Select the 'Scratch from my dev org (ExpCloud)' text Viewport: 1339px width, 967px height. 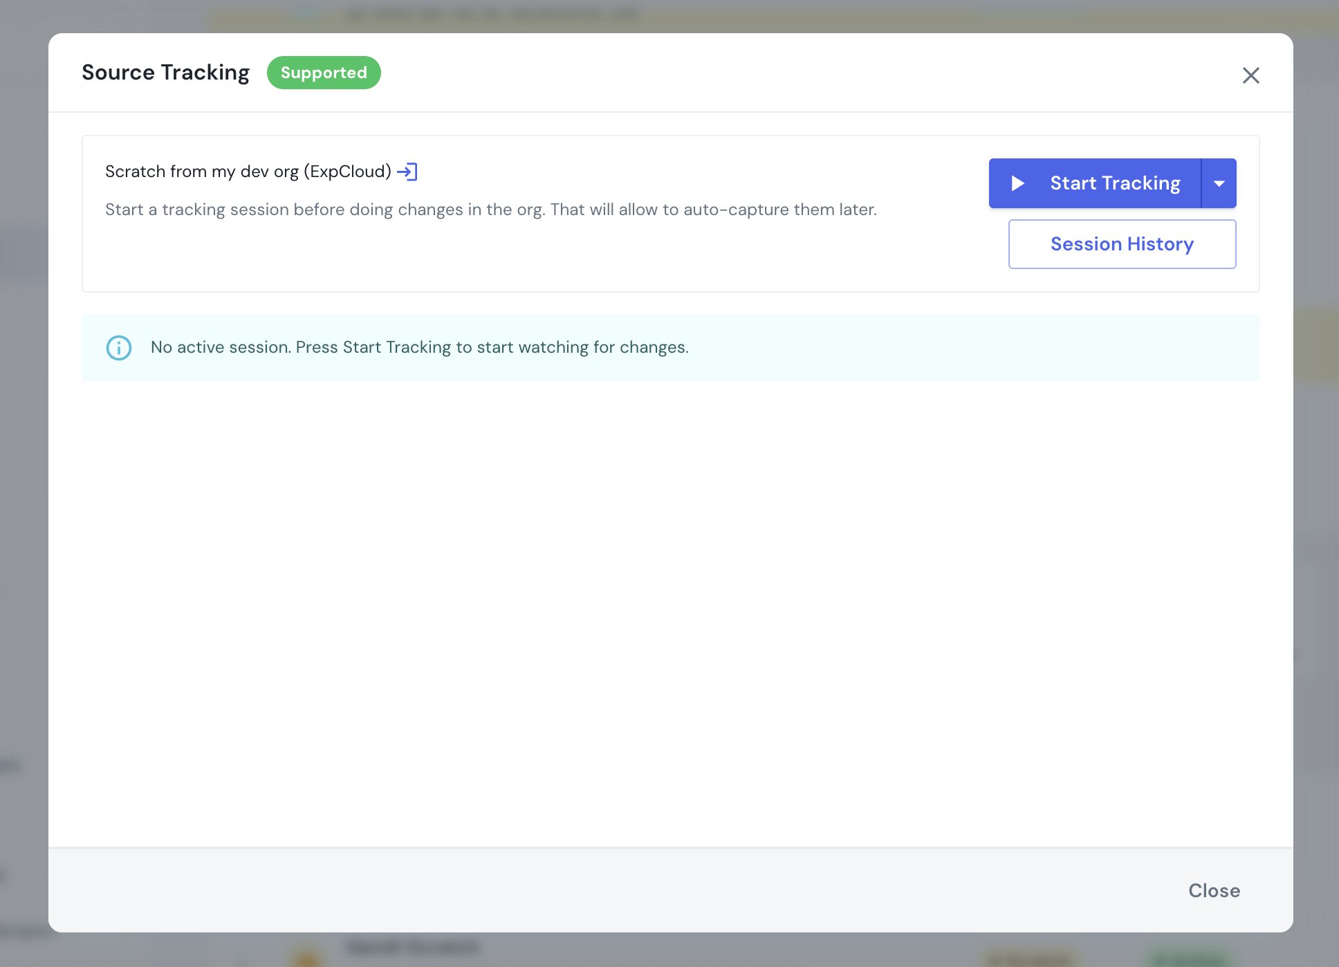coord(248,172)
